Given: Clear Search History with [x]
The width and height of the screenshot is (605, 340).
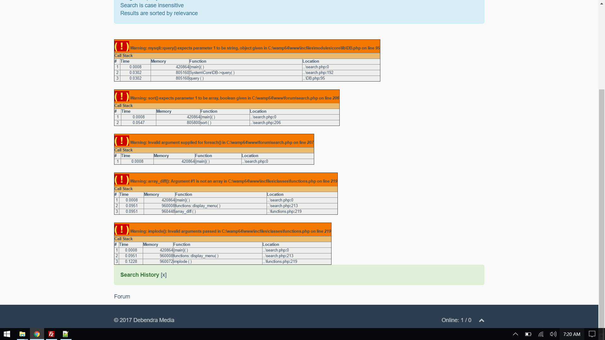Looking at the screenshot, I should pos(164,275).
